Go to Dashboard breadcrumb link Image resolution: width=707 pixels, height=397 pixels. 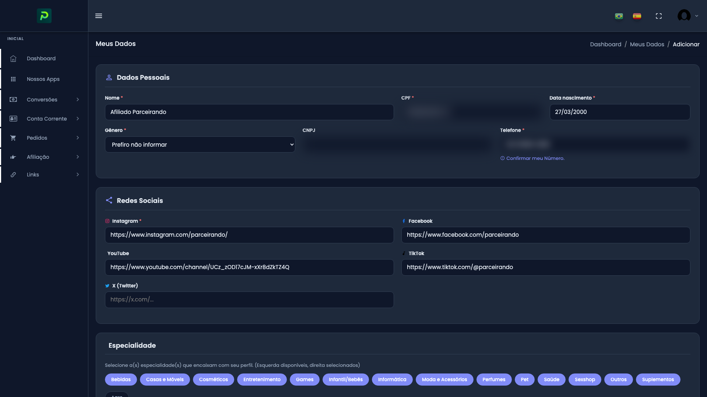605,44
